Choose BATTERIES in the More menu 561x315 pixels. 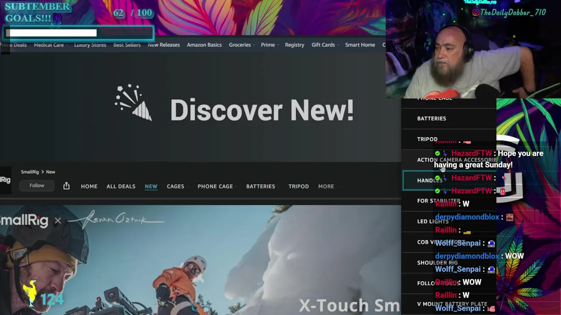pos(449,119)
